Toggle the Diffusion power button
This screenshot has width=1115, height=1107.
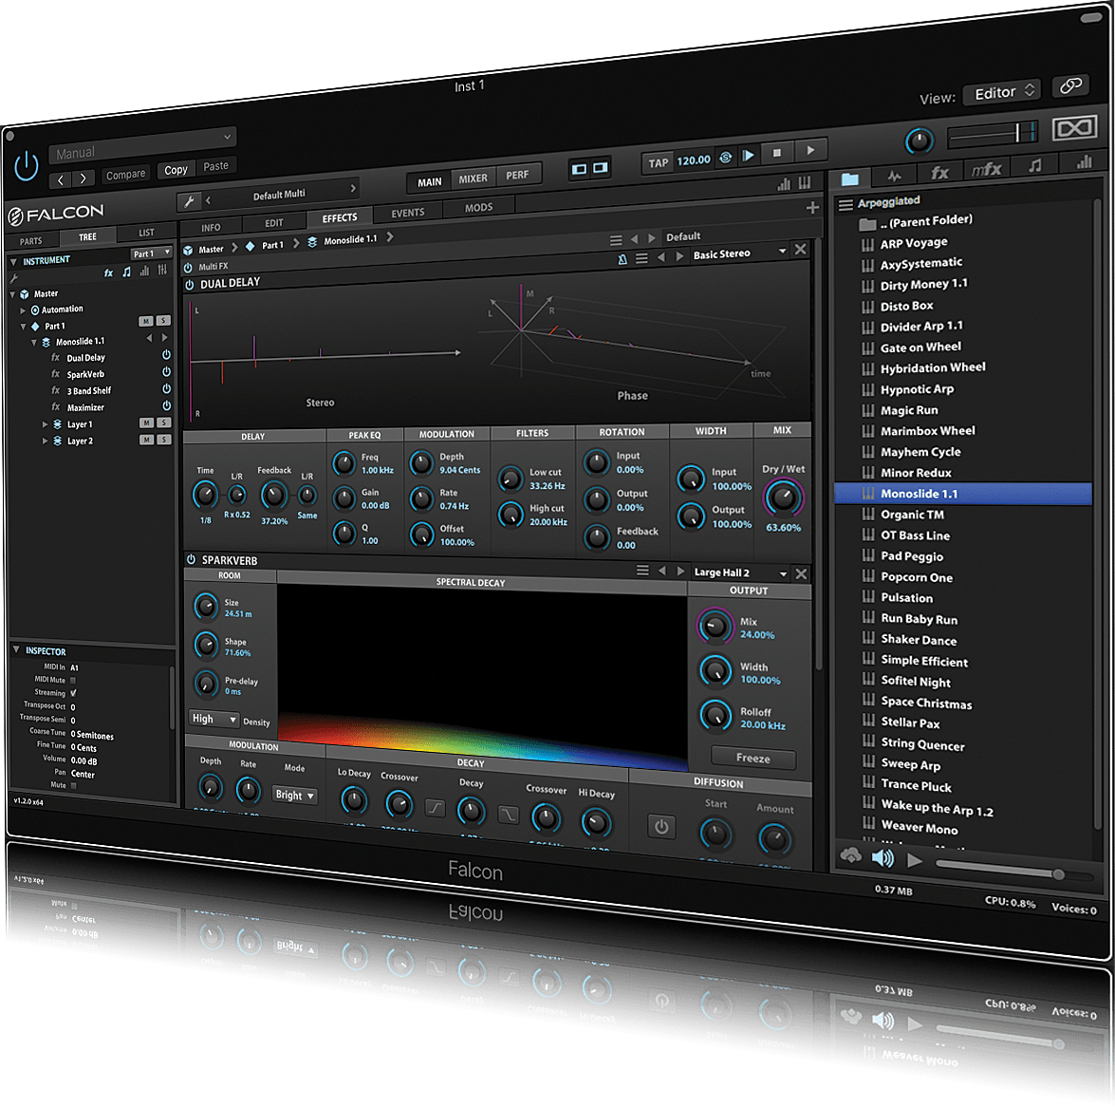pyautogui.click(x=661, y=827)
